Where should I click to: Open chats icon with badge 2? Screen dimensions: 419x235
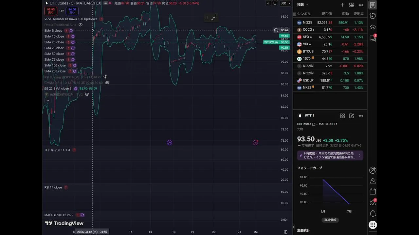pos(373,38)
